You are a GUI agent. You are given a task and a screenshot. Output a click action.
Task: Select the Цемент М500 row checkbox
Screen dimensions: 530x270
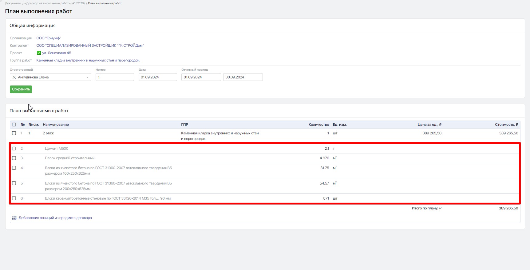pyautogui.click(x=14, y=149)
